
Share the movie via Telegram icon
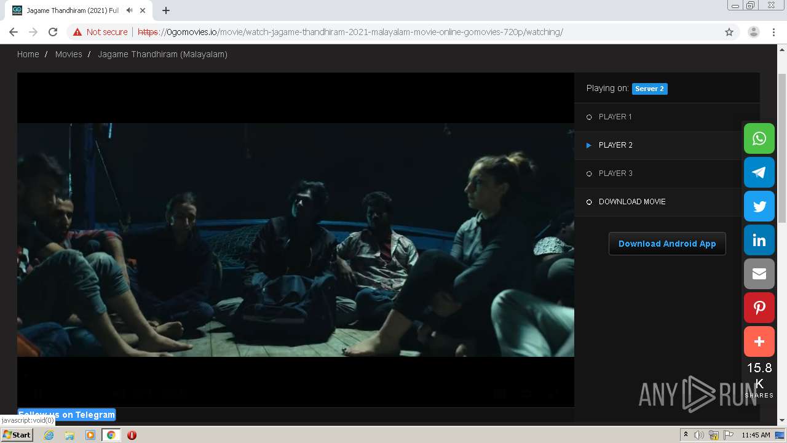click(x=759, y=172)
